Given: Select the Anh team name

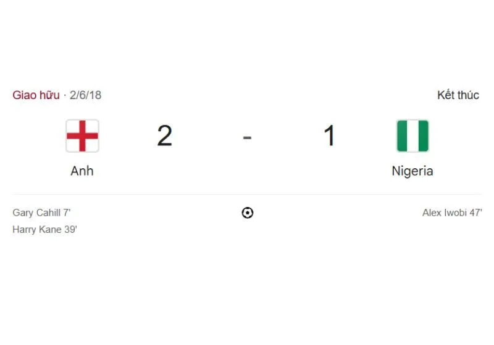Looking at the screenshot, I should 82,171.
